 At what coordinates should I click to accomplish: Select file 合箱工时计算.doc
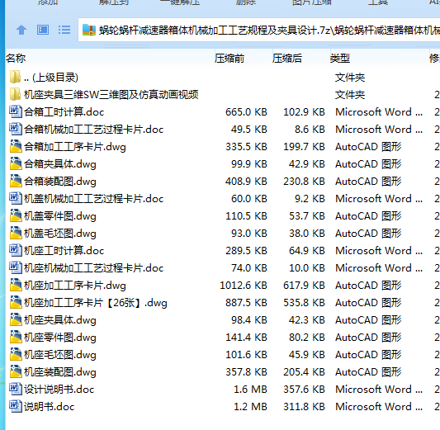tap(64, 112)
